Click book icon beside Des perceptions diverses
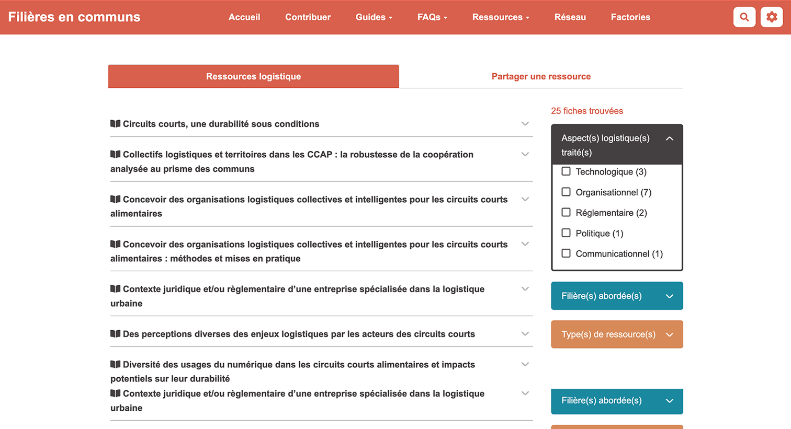 pyautogui.click(x=115, y=334)
